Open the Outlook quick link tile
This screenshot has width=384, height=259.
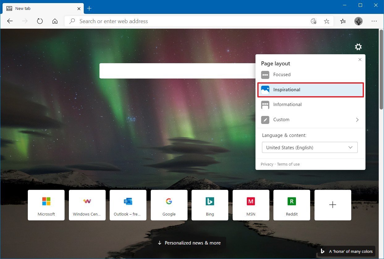click(x=128, y=205)
